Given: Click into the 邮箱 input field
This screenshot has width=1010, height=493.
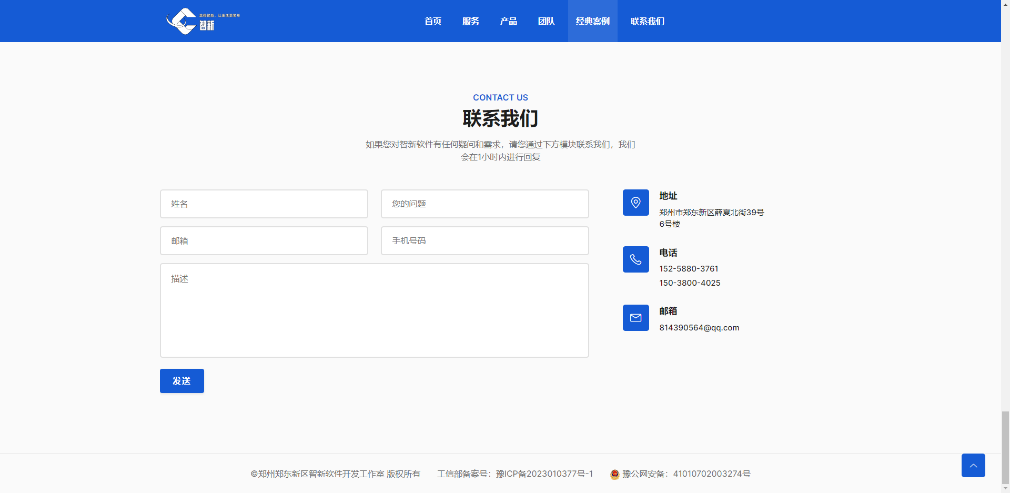Looking at the screenshot, I should [x=264, y=240].
